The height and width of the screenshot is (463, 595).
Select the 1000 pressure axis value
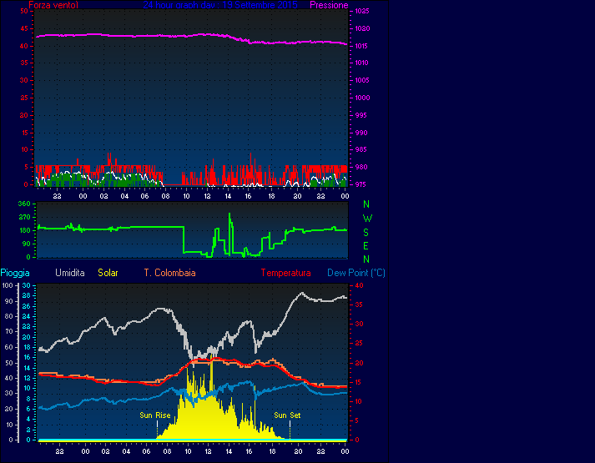(362, 98)
